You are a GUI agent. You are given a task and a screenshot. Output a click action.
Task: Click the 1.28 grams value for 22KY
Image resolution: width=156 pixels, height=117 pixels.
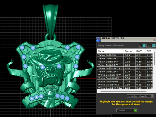point(127,71)
